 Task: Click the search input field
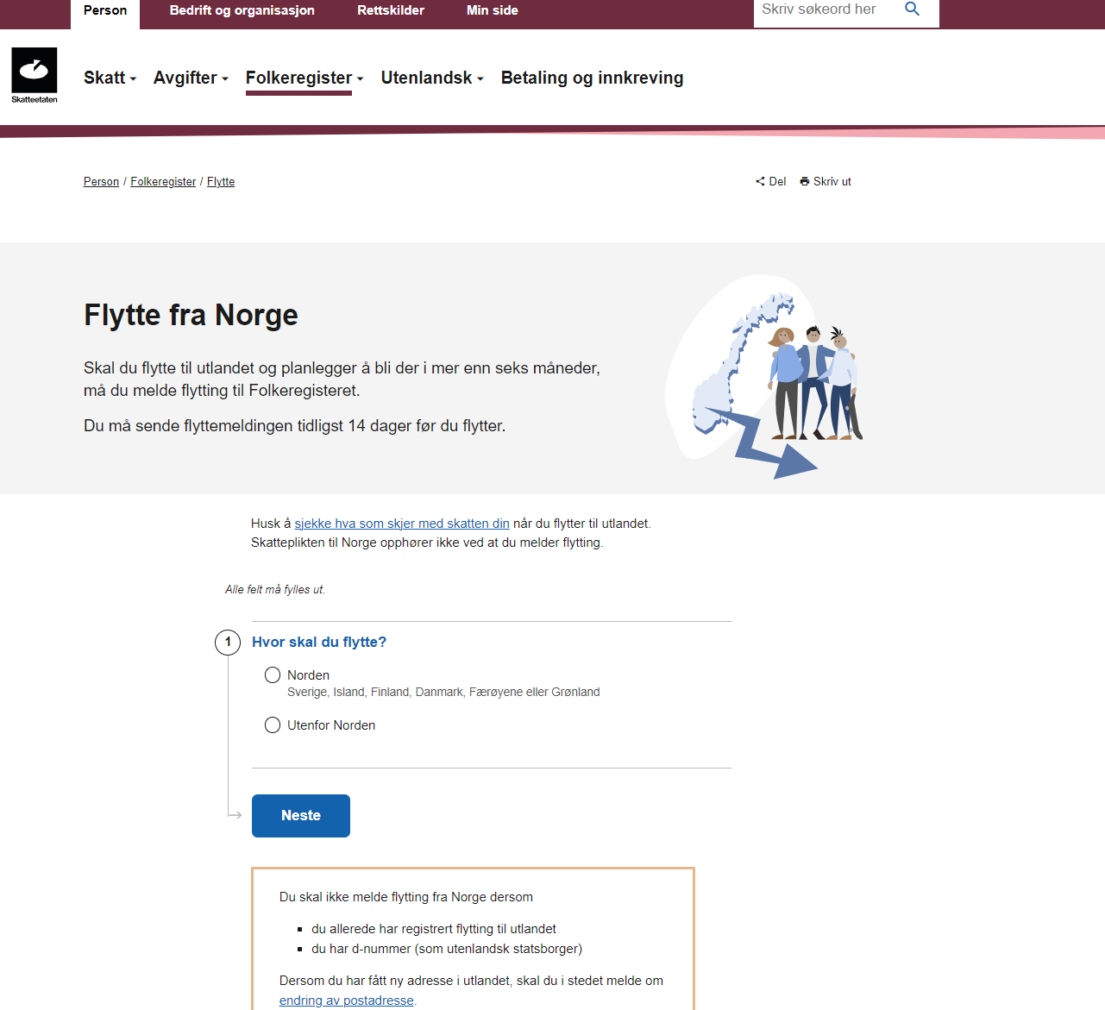point(824,9)
